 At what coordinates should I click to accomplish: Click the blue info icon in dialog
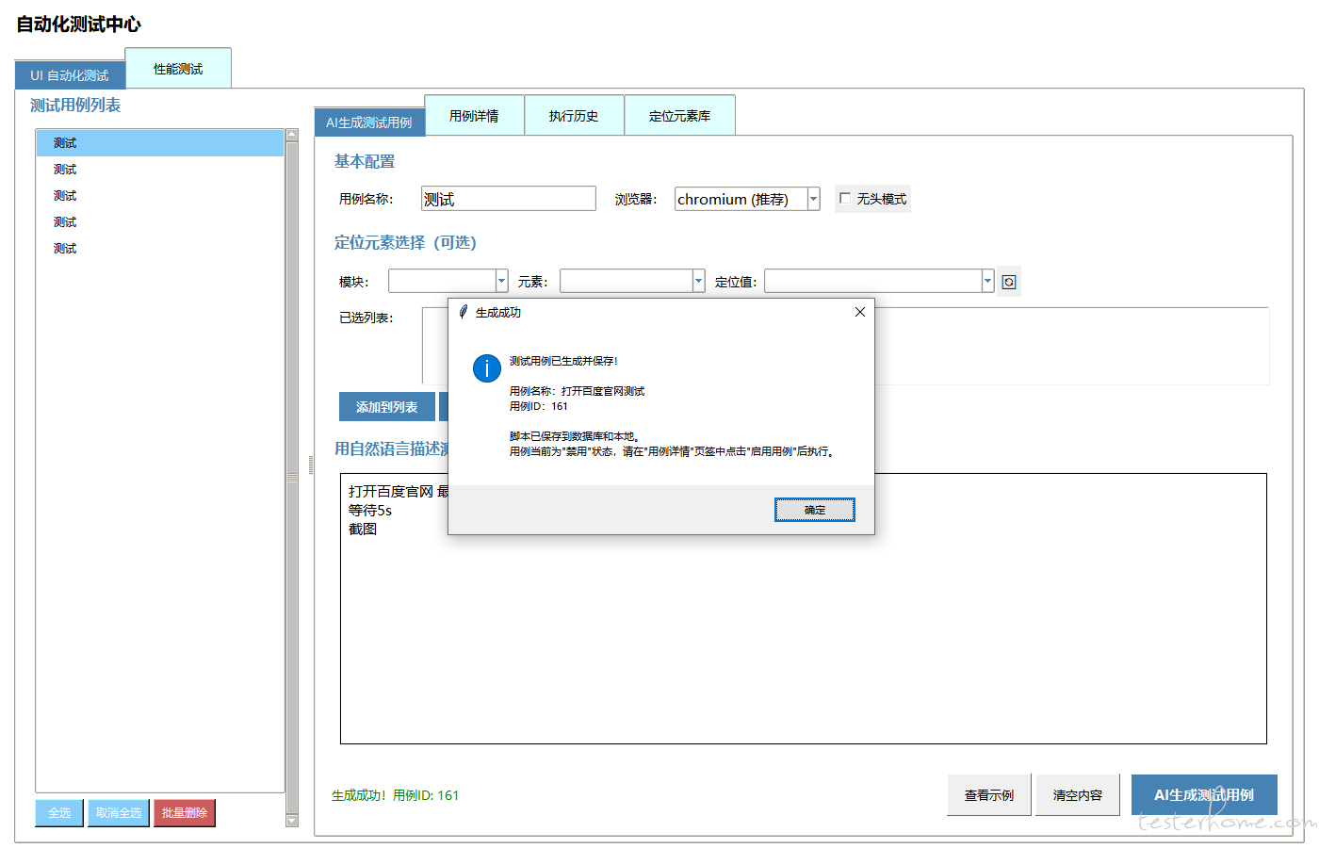coord(486,368)
